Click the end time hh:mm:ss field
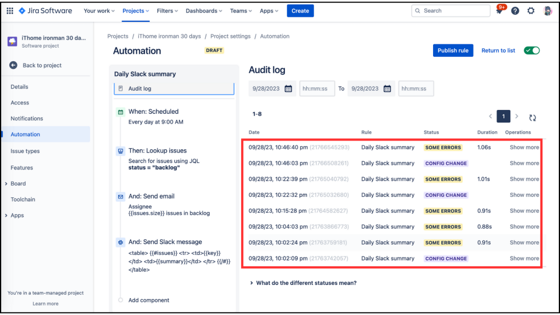Viewport: 560px width, 315px height. [416, 89]
